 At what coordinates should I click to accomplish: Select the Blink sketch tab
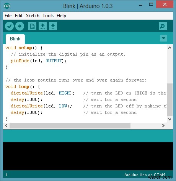coord(15,39)
